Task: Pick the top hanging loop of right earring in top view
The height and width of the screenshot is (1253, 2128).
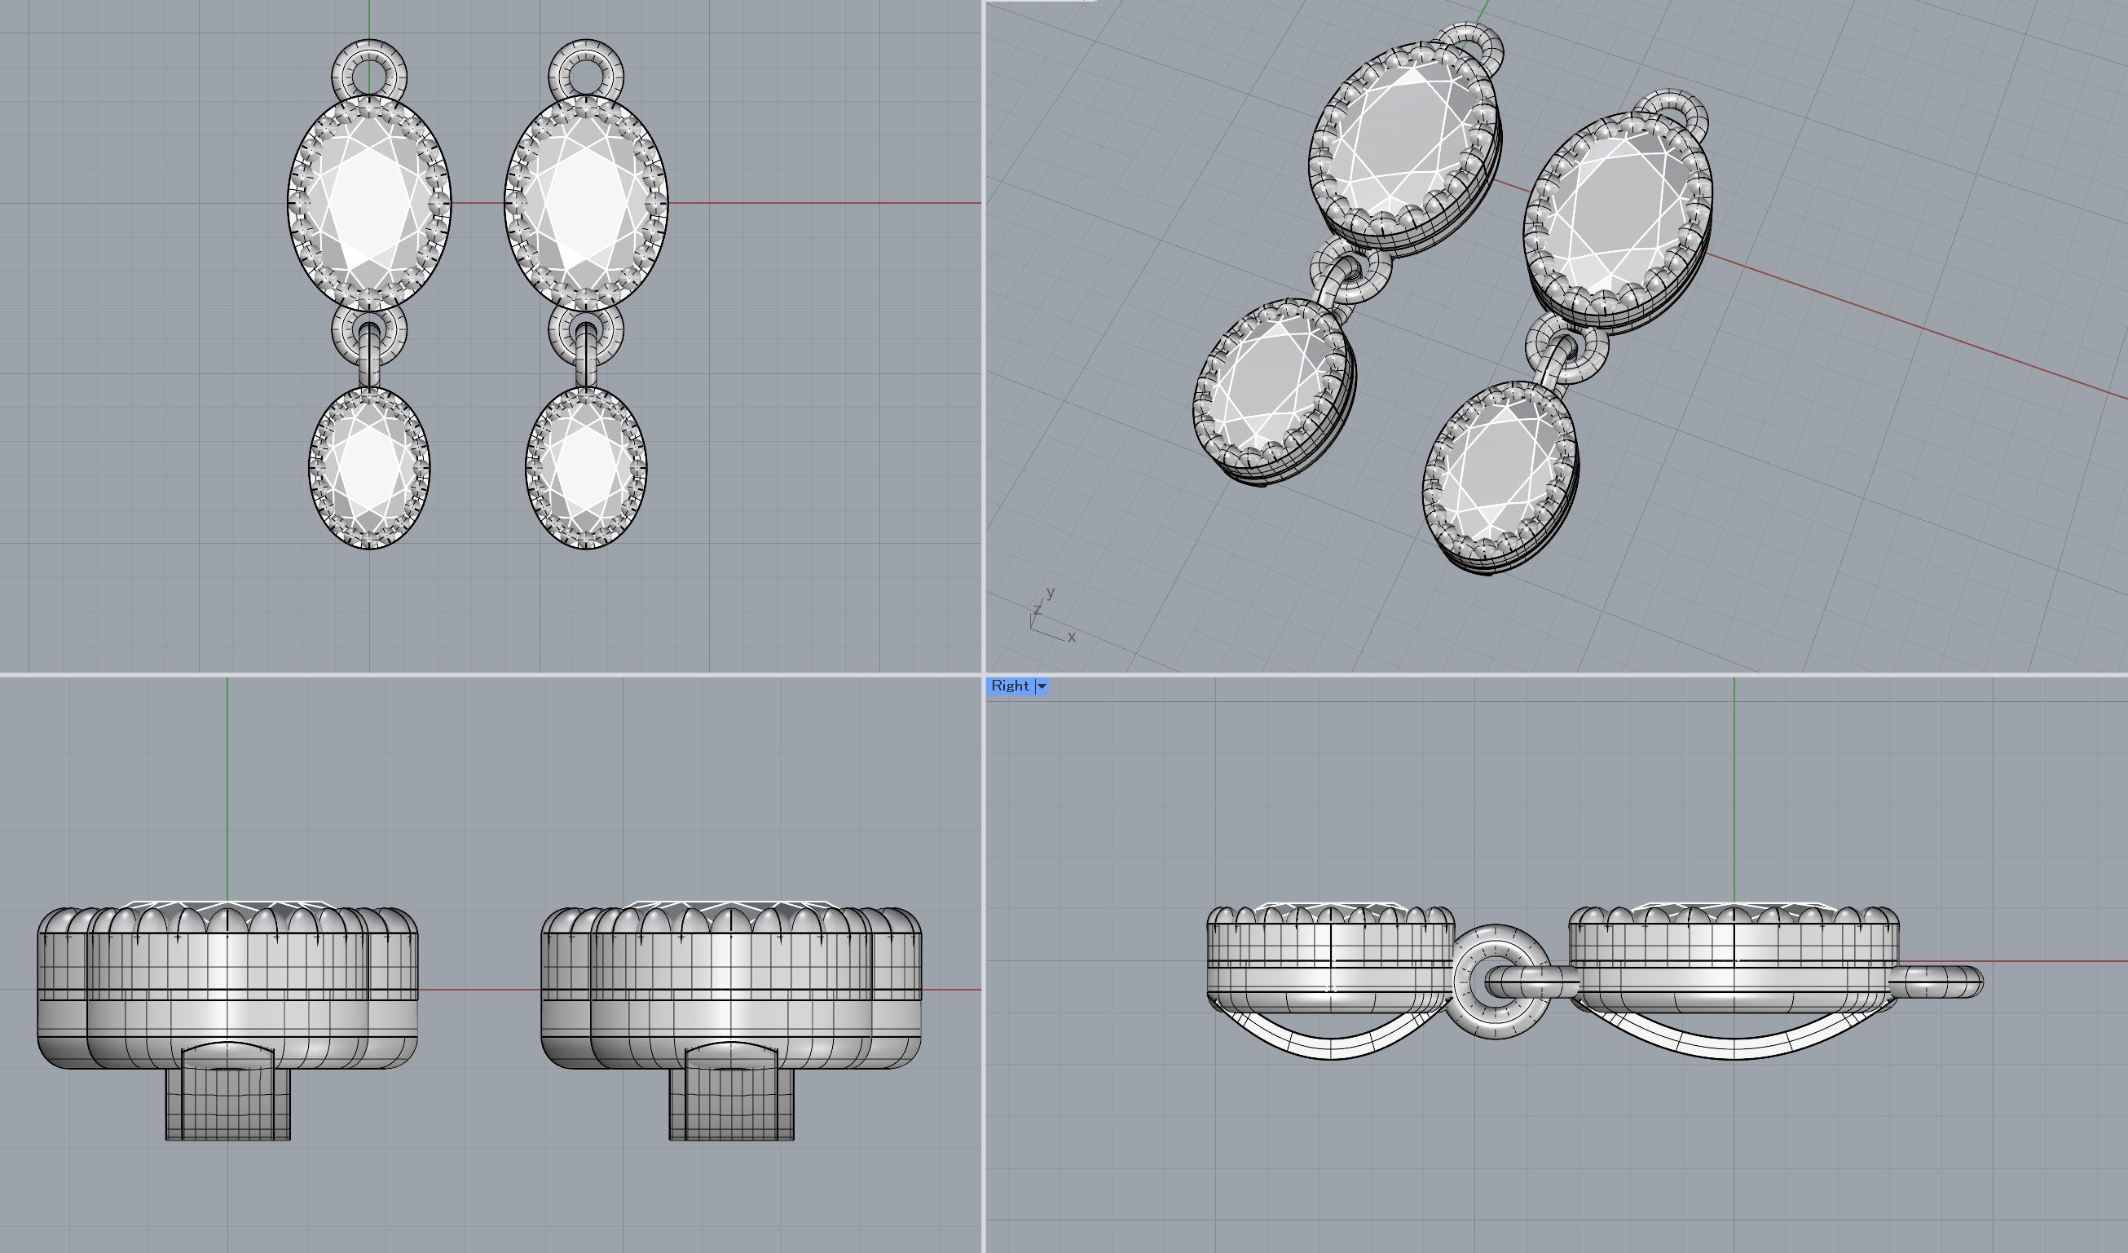Action: pyautogui.click(x=586, y=72)
